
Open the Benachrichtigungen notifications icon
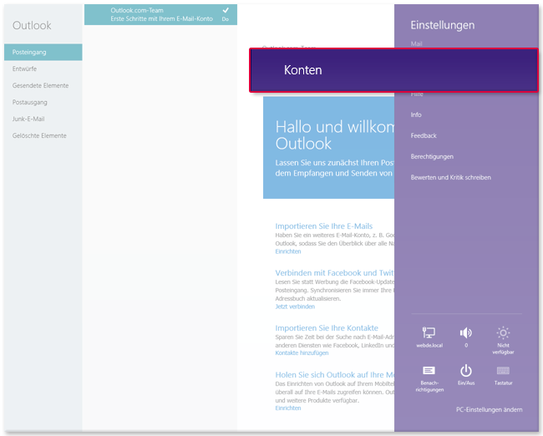click(x=429, y=373)
